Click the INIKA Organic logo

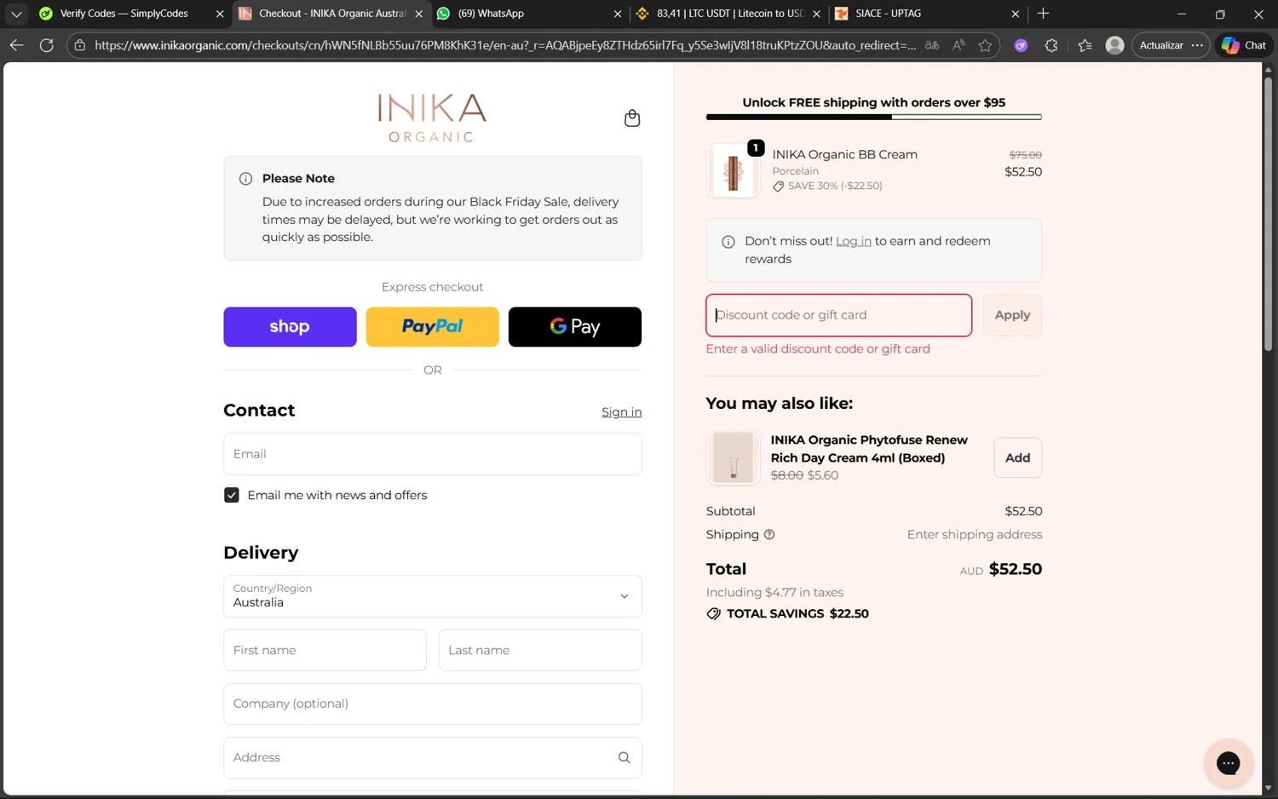[x=432, y=118]
